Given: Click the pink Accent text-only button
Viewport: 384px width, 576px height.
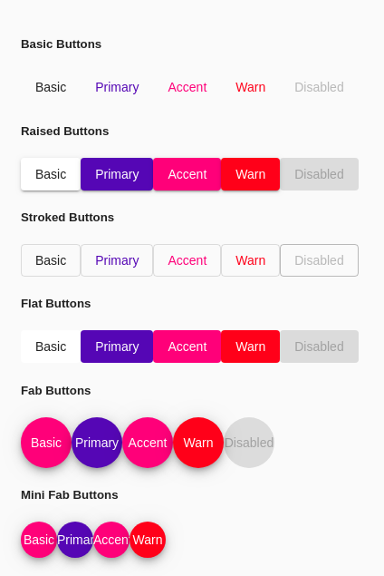Looking at the screenshot, I should [x=187, y=87].
